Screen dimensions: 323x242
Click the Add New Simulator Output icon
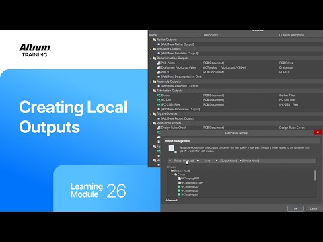coord(159,54)
